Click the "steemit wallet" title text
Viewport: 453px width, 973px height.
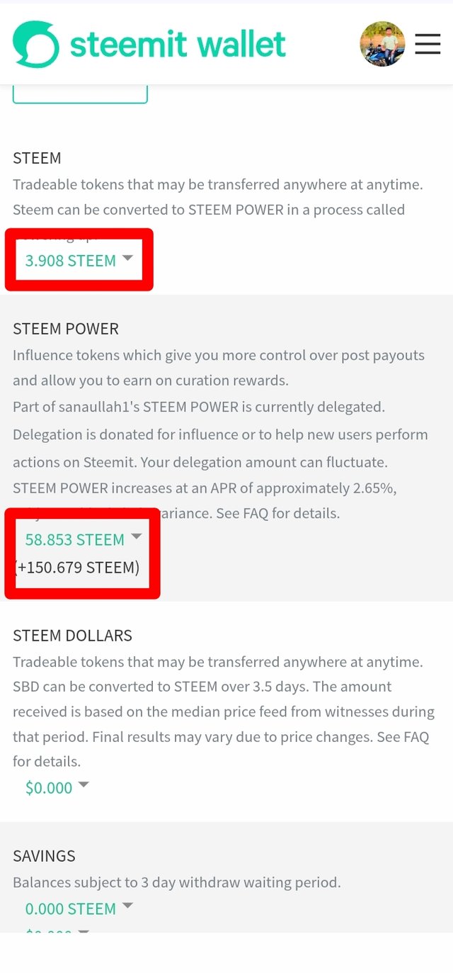tap(178, 45)
